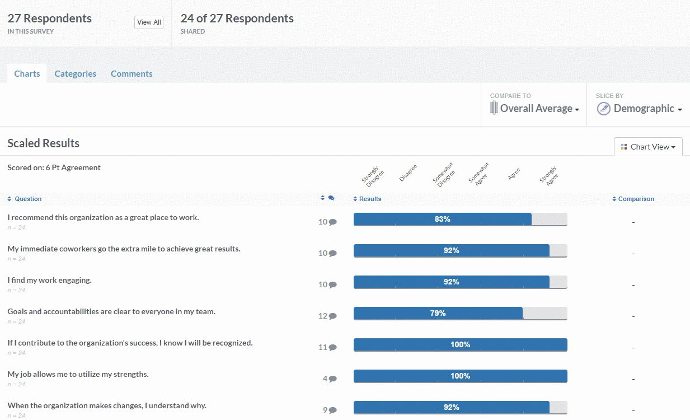This screenshot has height=420, width=690.
Task: Click the 92% bar for work engaging question
Action: coord(452,282)
